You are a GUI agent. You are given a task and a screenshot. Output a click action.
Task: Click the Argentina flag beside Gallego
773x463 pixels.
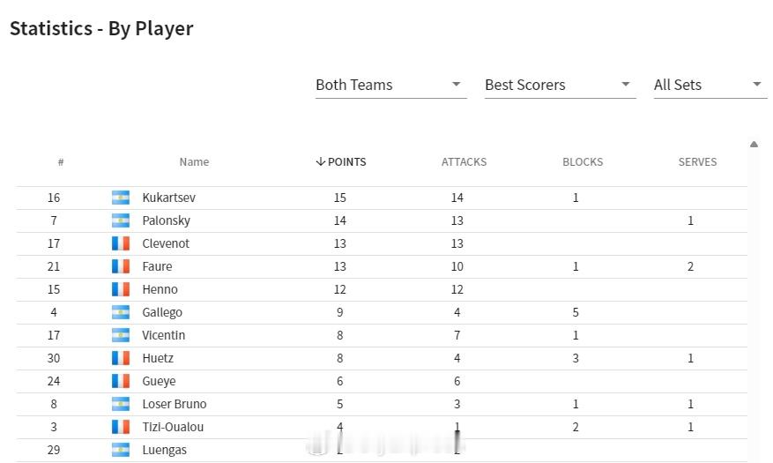pos(121,312)
